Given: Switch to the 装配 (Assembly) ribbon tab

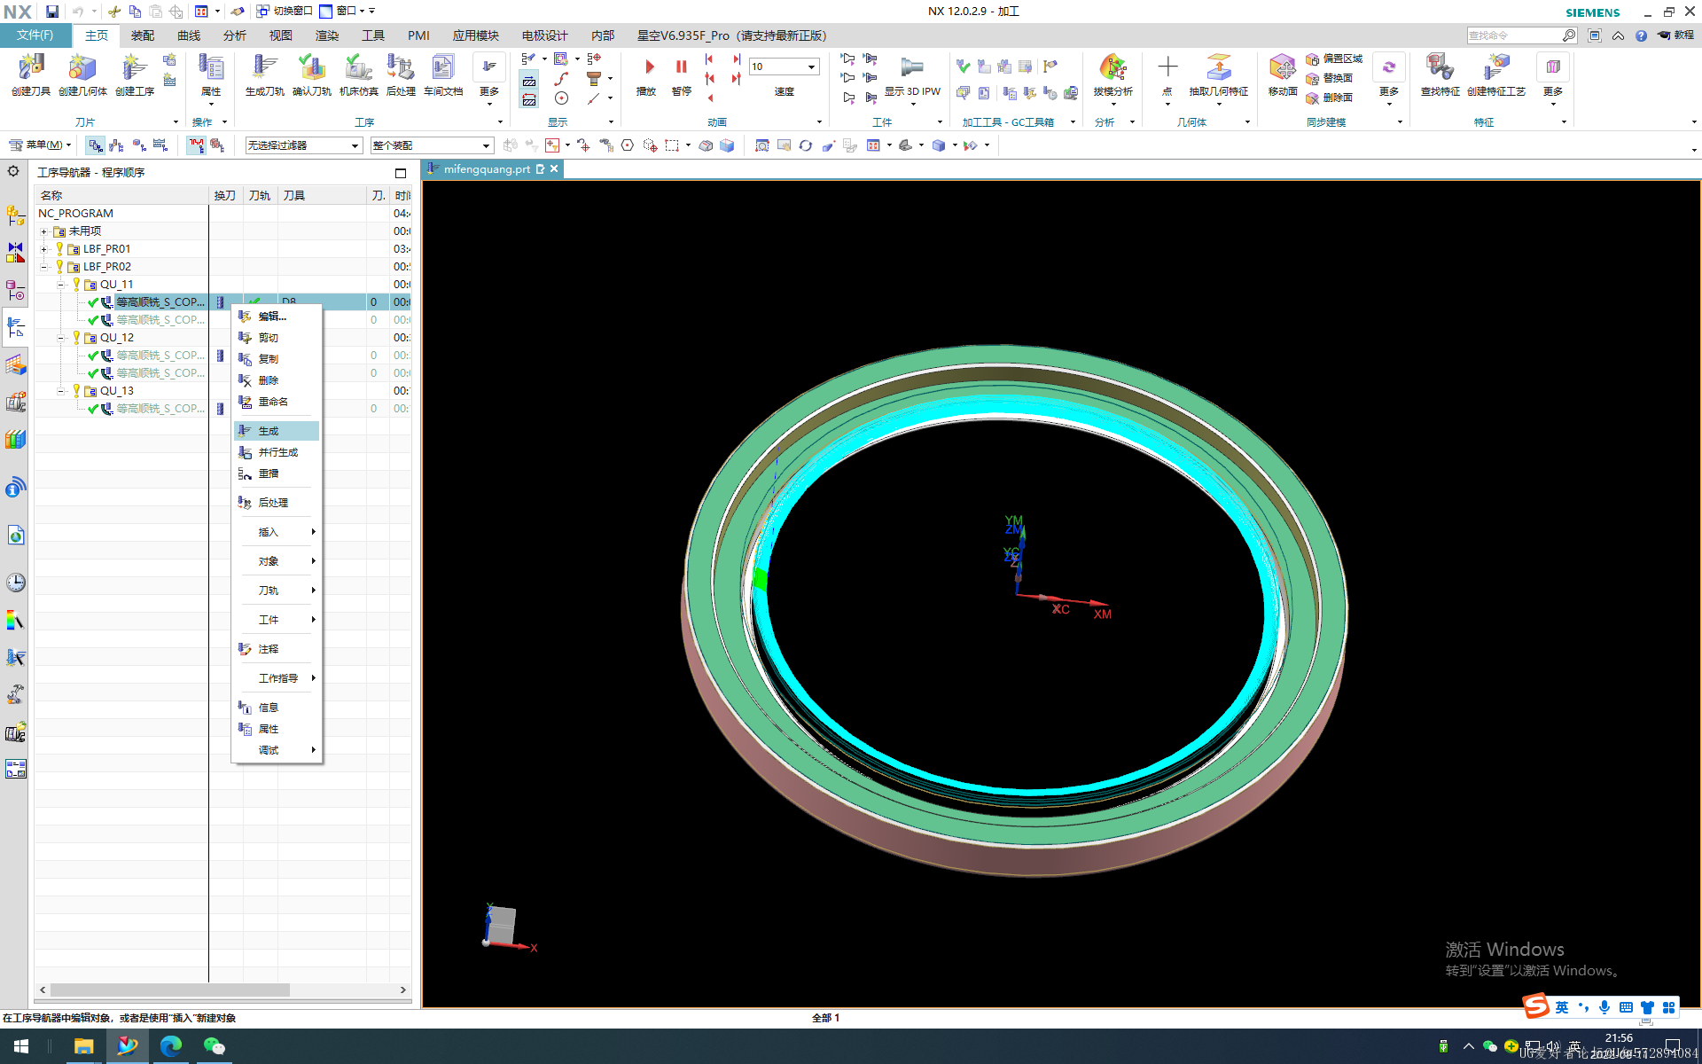Looking at the screenshot, I should [143, 35].
